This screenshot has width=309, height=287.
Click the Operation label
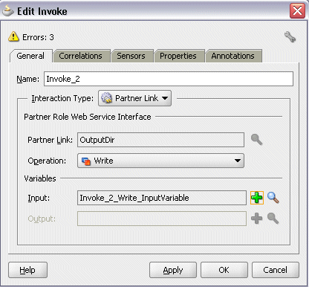(47, 161)
